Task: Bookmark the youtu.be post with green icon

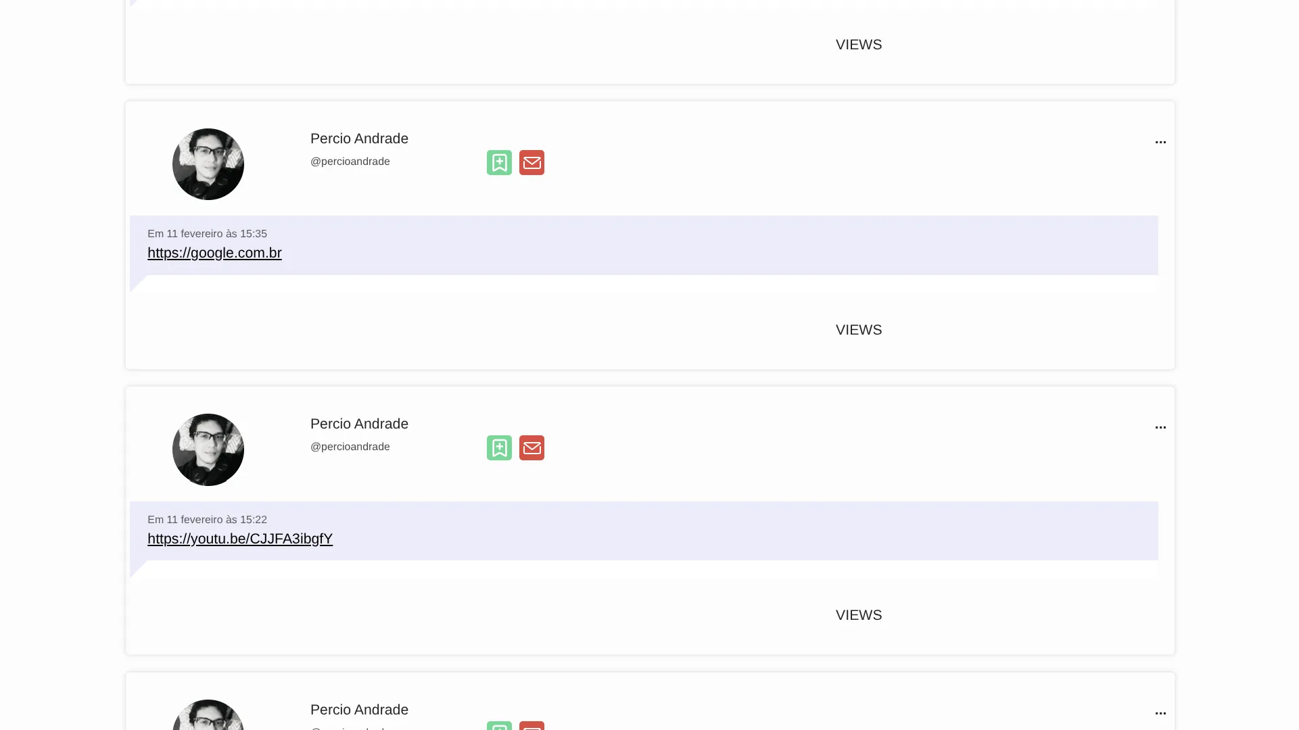Action: coord(499,447)
